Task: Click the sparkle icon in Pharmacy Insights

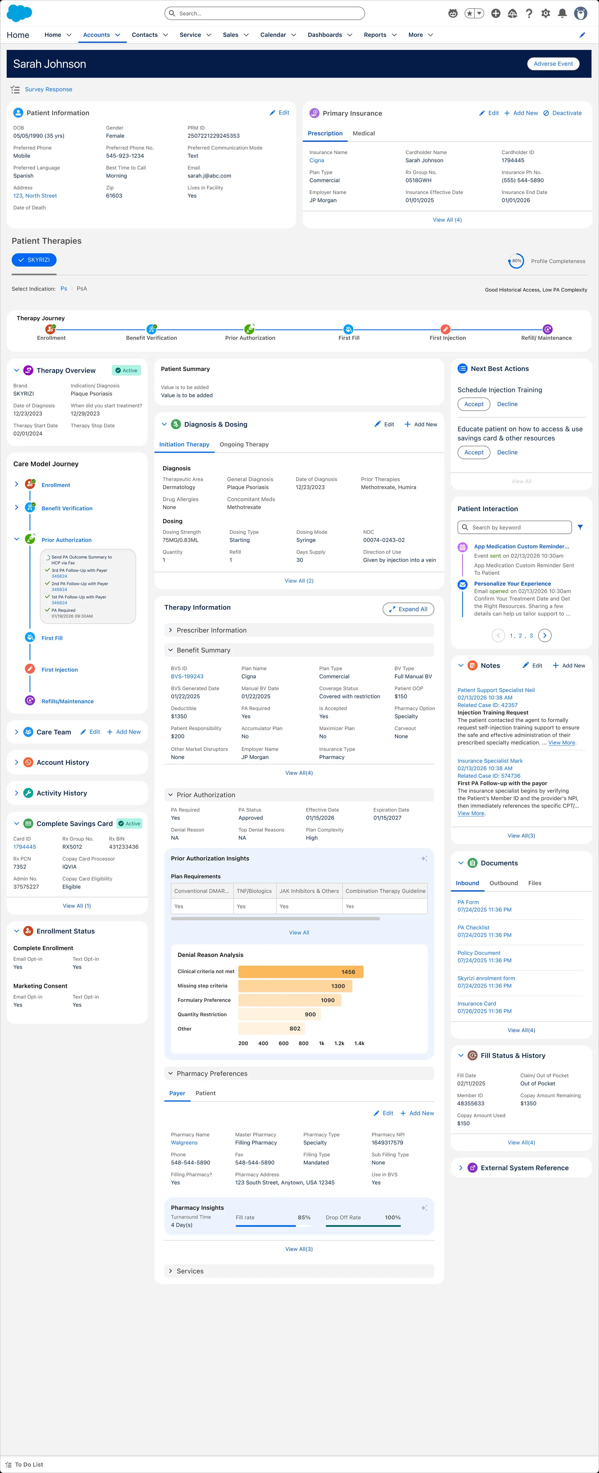Action: pos(424,1208)
